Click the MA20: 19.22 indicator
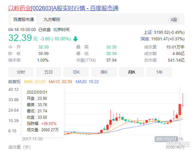This screenshot has width=193, height=151. pyautogui.click(x=87, y=82)
